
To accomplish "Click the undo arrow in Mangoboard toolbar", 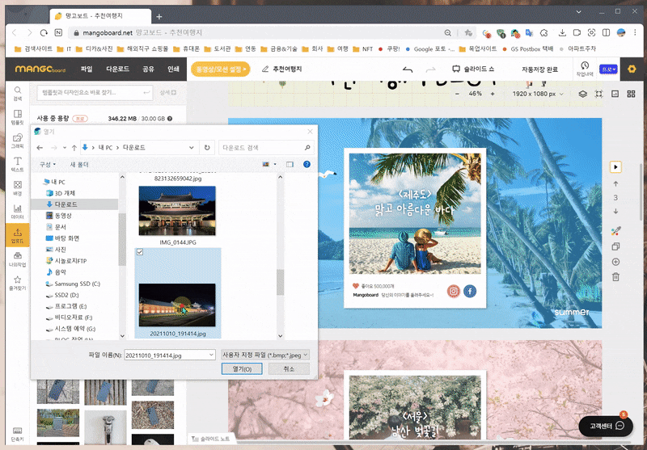I will (408, 69).
